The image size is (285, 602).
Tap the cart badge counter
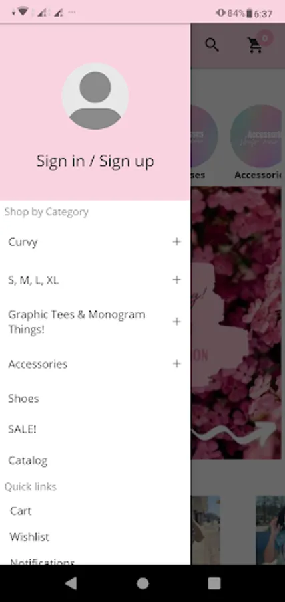pos(264,38)
